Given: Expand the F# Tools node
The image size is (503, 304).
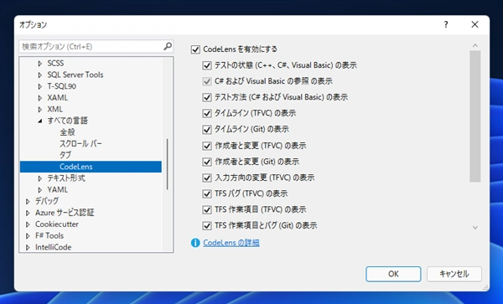Looking at the screenshot, I should 28,236.
